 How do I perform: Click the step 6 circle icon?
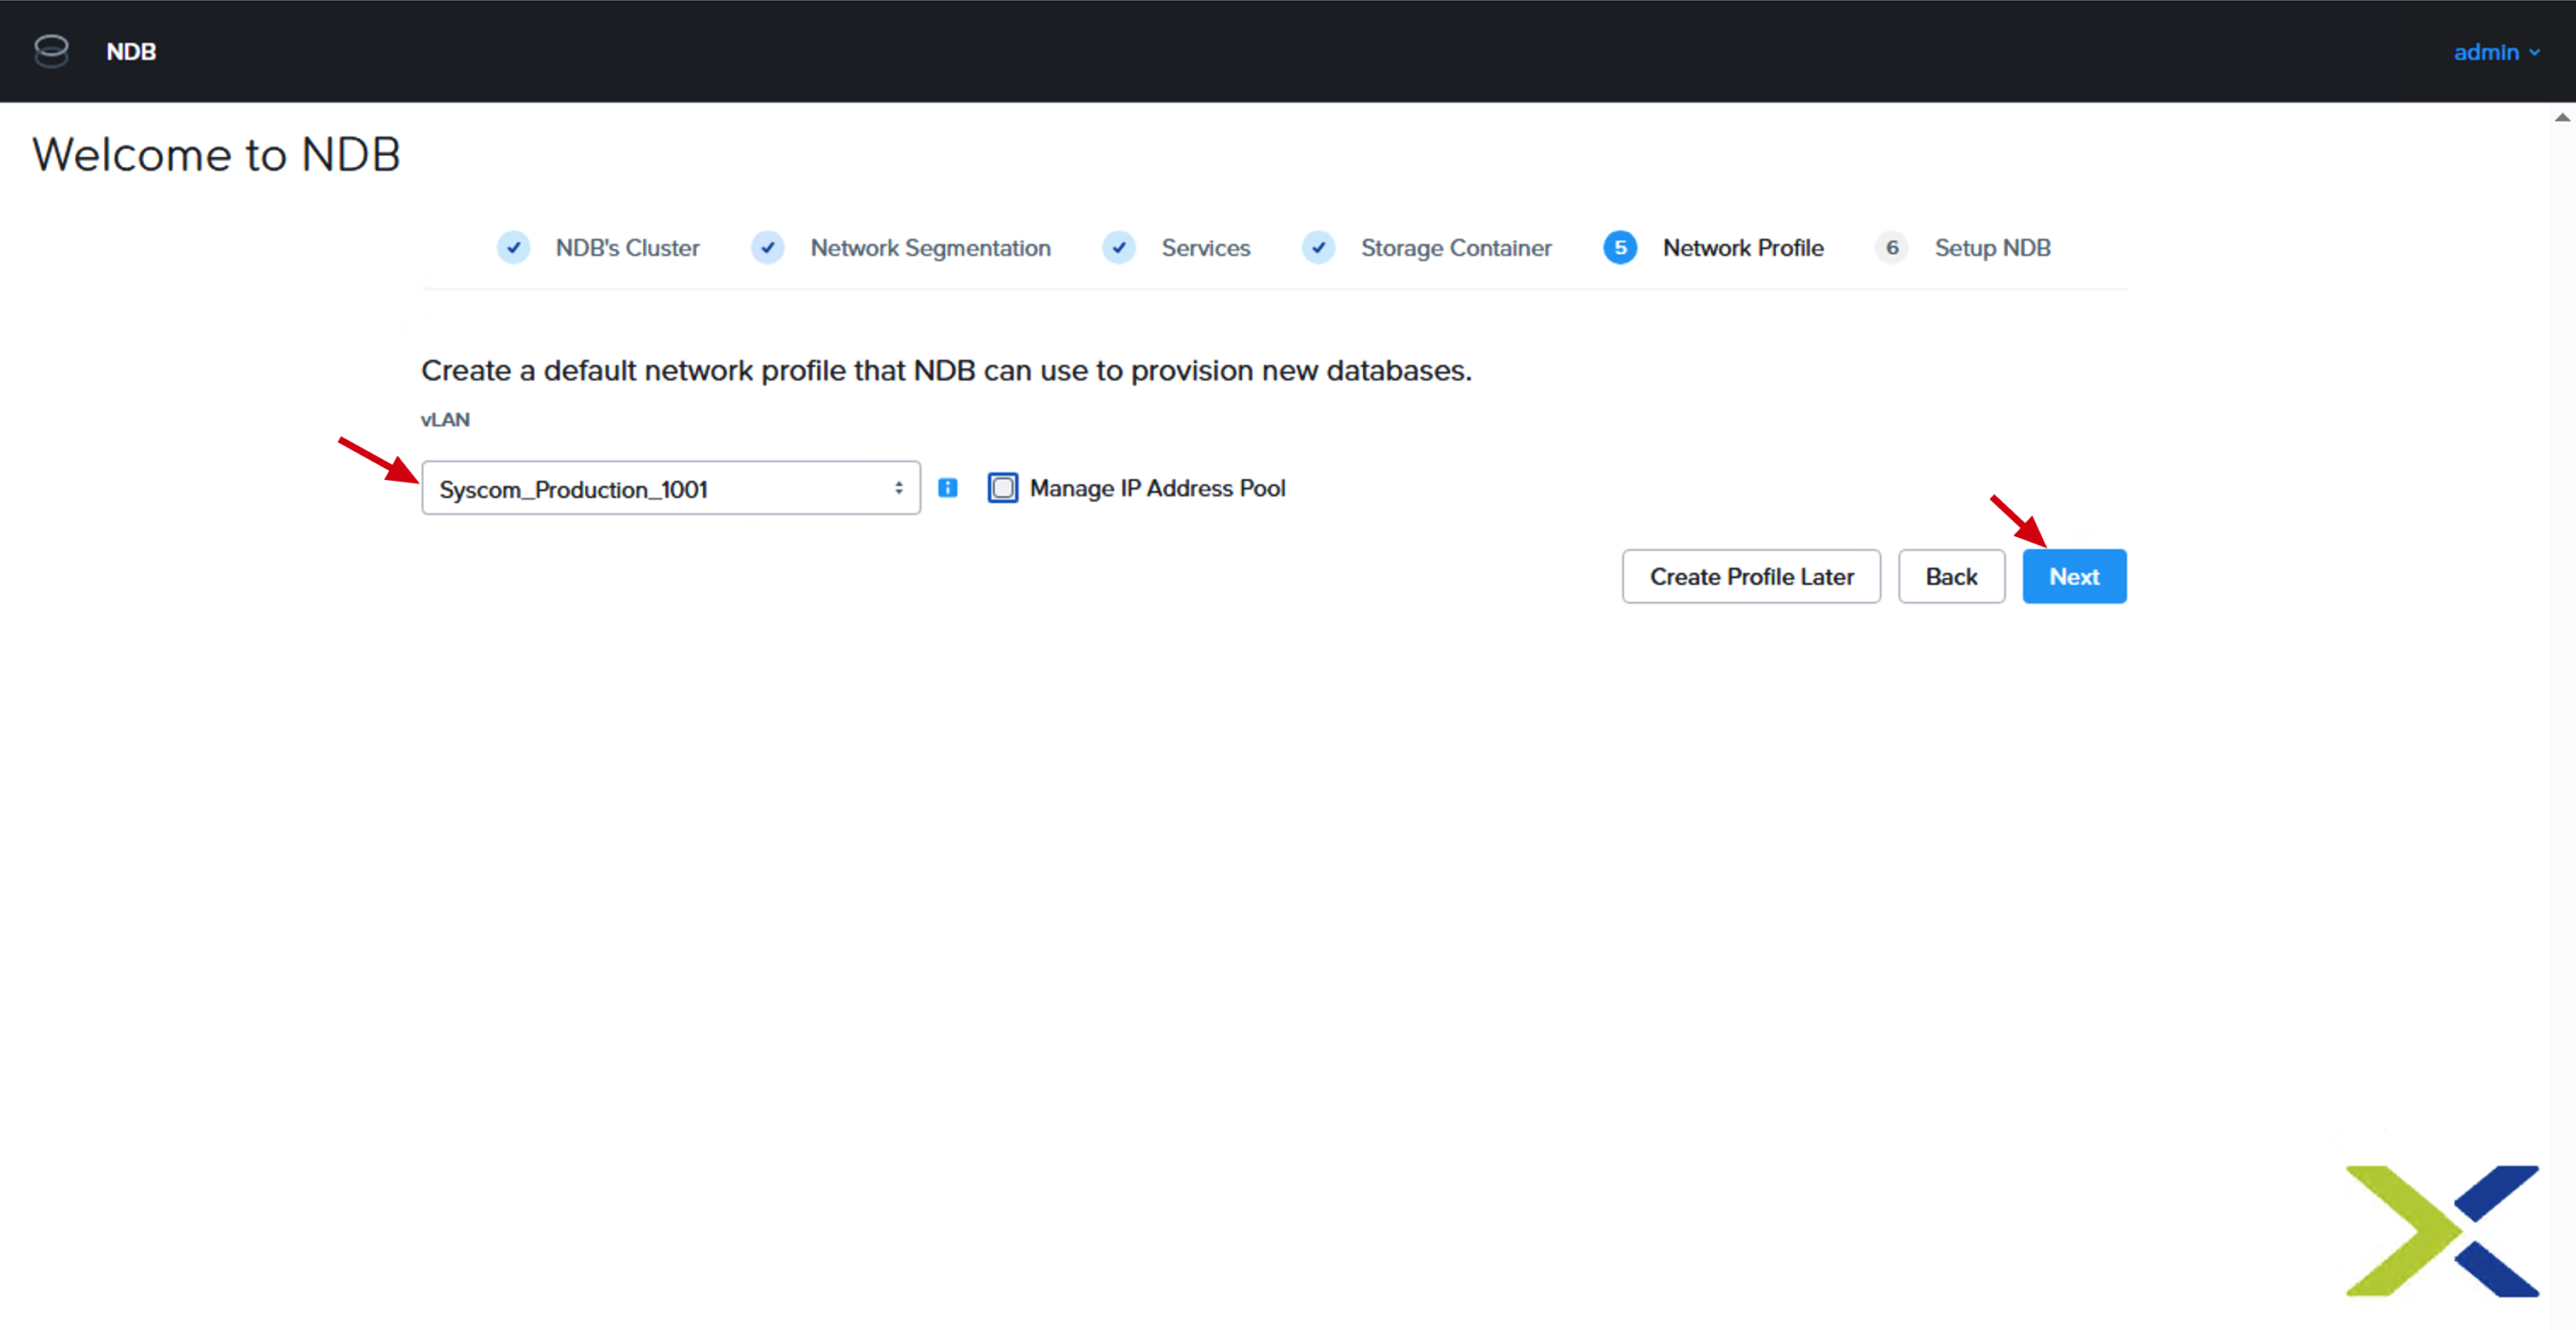(1892, 248)
